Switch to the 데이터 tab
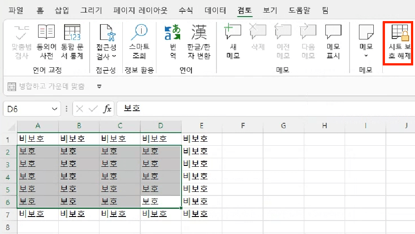This screenshot has width=415, height=234. (215, 10)
